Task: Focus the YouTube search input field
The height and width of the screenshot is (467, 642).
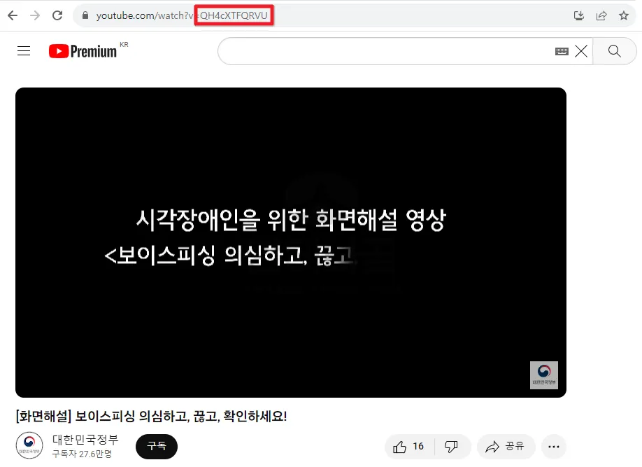Action: [385, 51]
